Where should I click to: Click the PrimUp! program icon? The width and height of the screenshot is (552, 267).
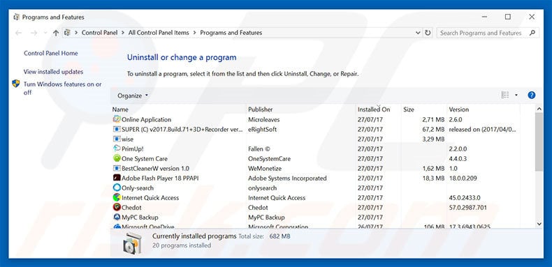click(x=117, y=148)
